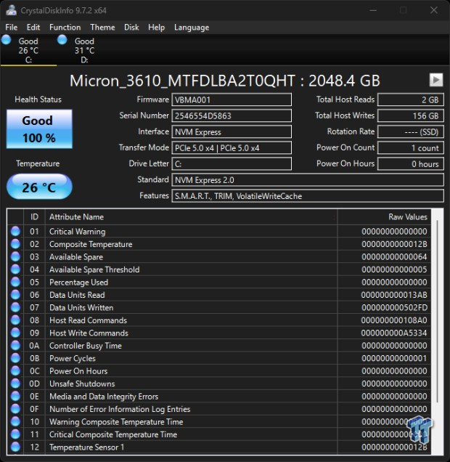The height and width of the screenshot is (462, 450).
Task: Click the Standard field NVM Express 2.0
Action: 308,179
